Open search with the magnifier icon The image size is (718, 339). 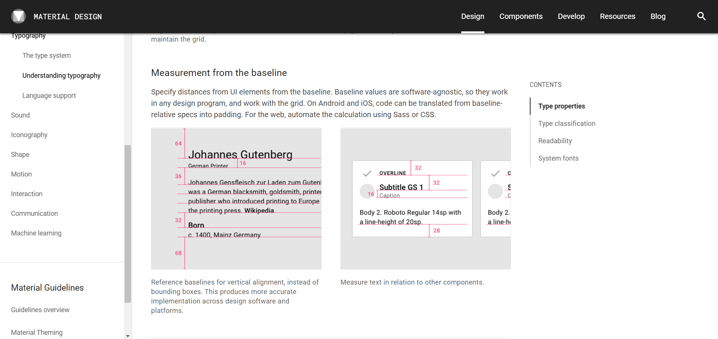(x=701, y=16)
